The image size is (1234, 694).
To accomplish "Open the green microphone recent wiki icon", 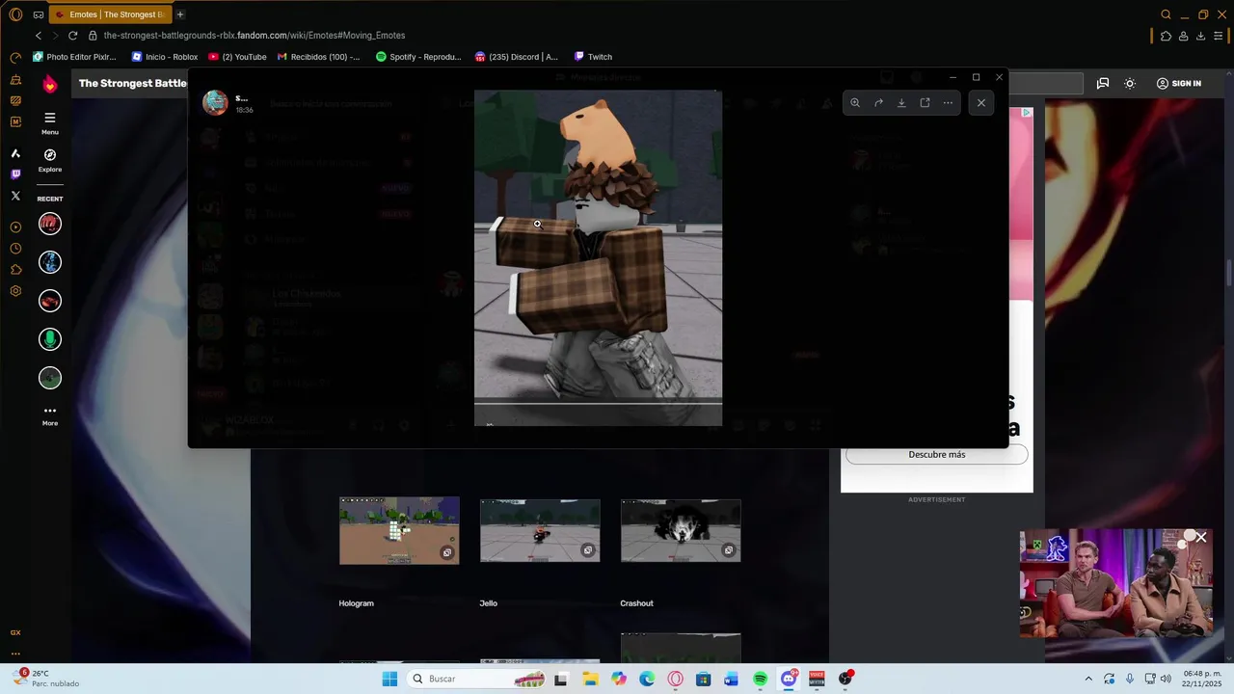I will pyautogui.click(x=50, y=339).
